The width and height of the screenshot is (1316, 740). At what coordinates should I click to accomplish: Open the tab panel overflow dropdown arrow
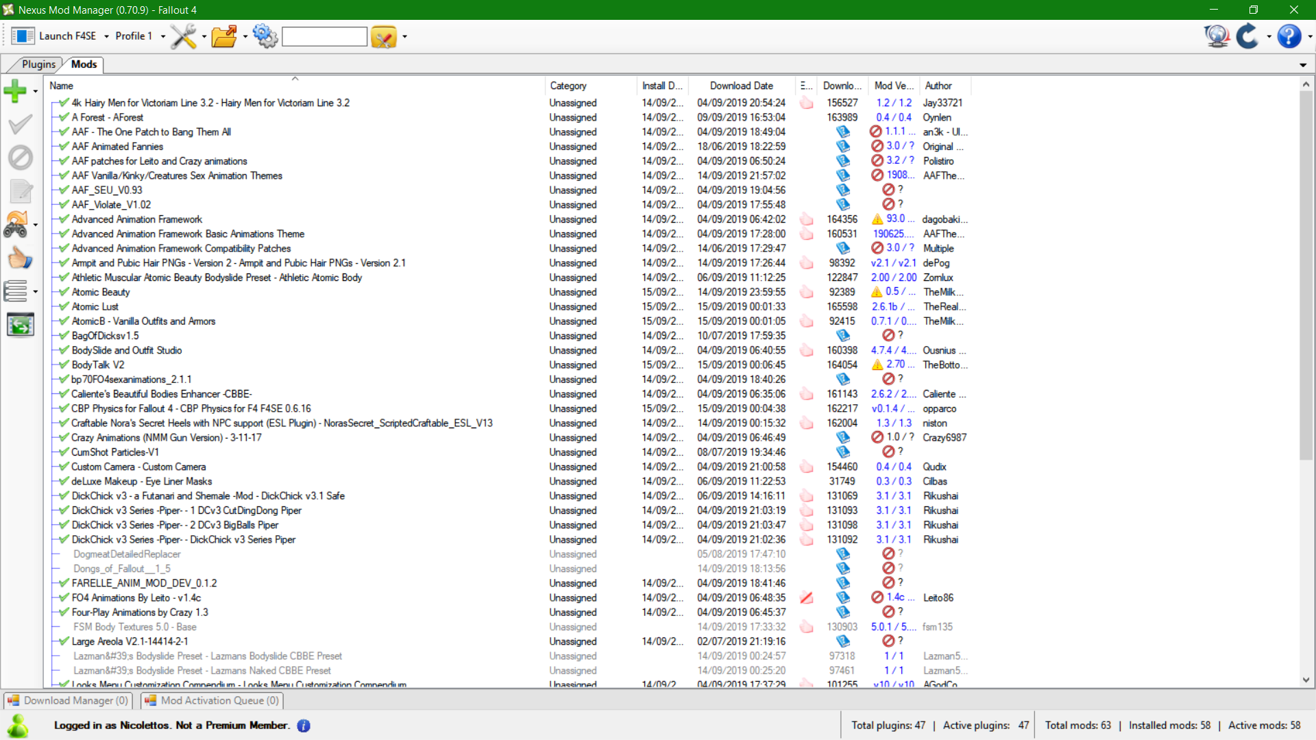[x=1303, y=65]
